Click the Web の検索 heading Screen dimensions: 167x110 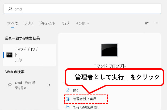tap(15, 72)
